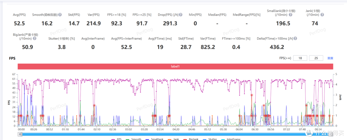The image size is (347, 140).
Task: Open help icon next to Delta(FTime)>100ms
Action: [295, 38]
